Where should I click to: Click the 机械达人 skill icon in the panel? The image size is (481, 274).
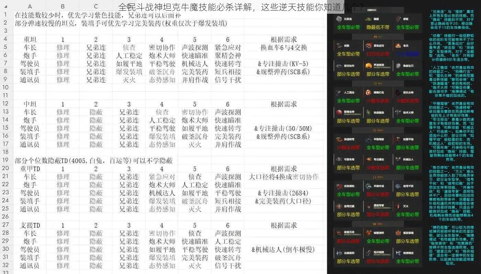coord(398,160)
